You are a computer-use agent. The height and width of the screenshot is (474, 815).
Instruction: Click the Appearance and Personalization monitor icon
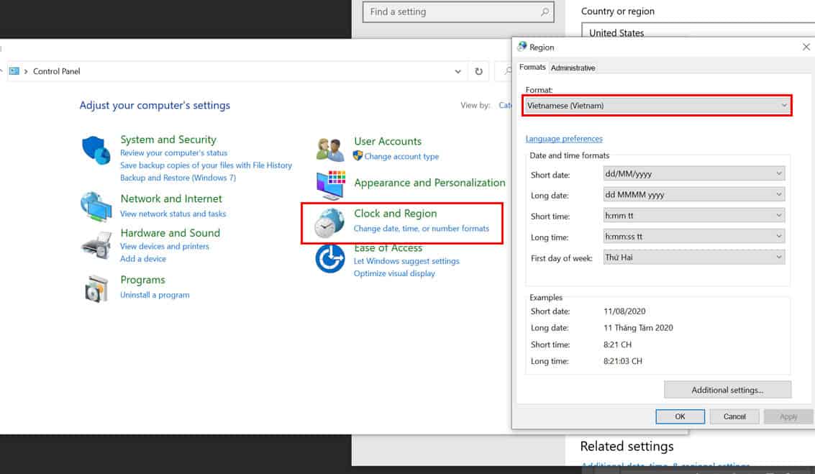pyautogui.click(x=330, y=185)
